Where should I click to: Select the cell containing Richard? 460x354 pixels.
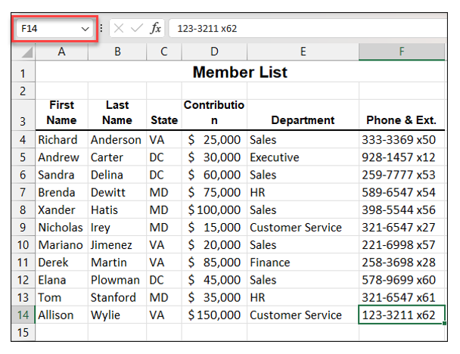61,140
